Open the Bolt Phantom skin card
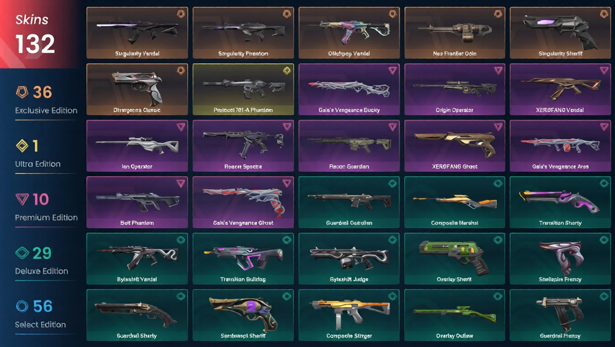The width and height of the screenshot is (615, 347). coord(137,202)
